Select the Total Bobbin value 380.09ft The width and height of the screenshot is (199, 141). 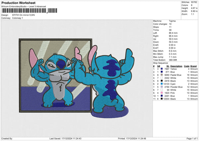173,60
